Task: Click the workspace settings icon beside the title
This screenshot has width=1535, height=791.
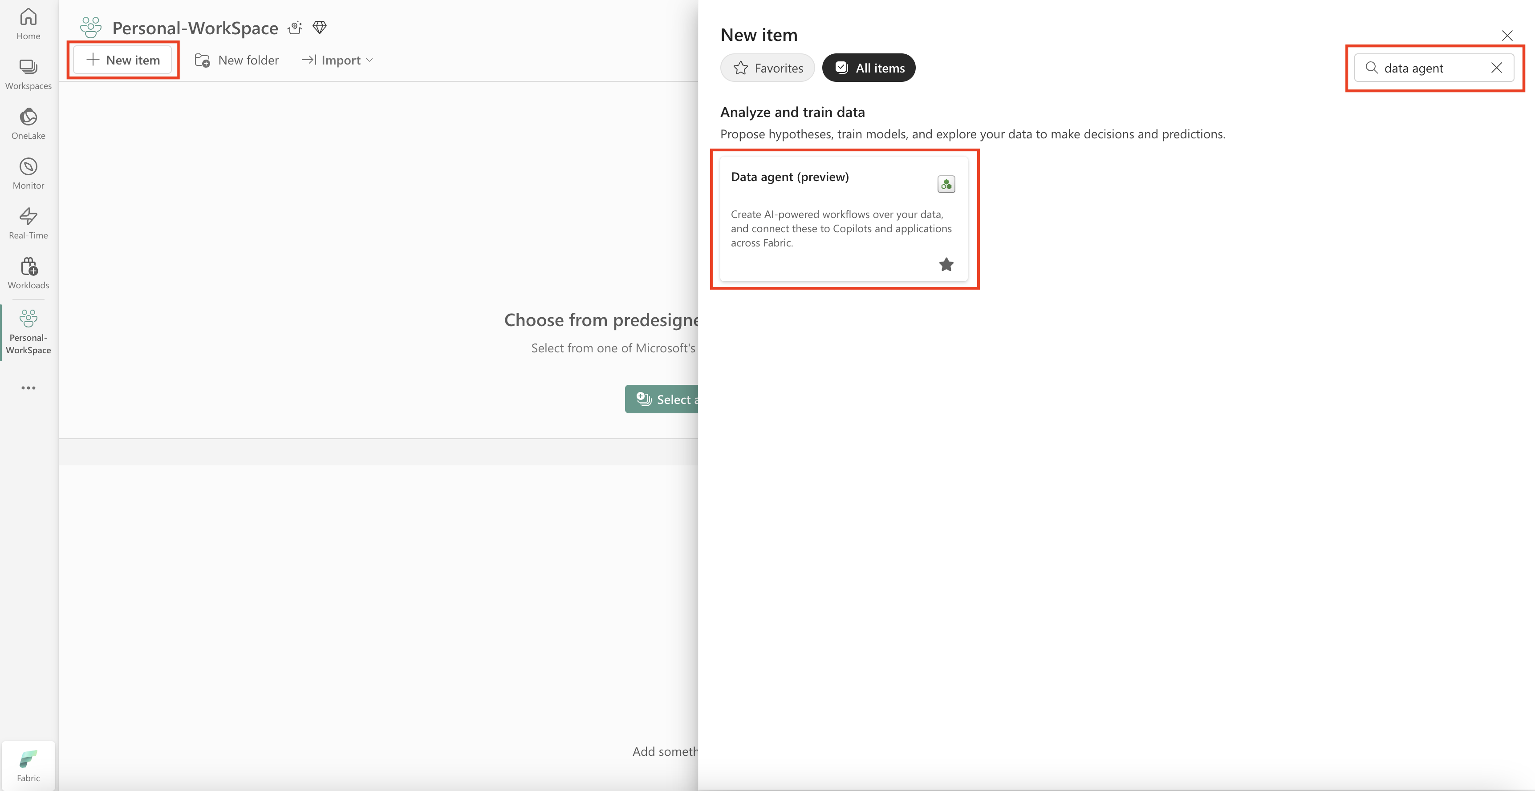Action: pos(295,28)
